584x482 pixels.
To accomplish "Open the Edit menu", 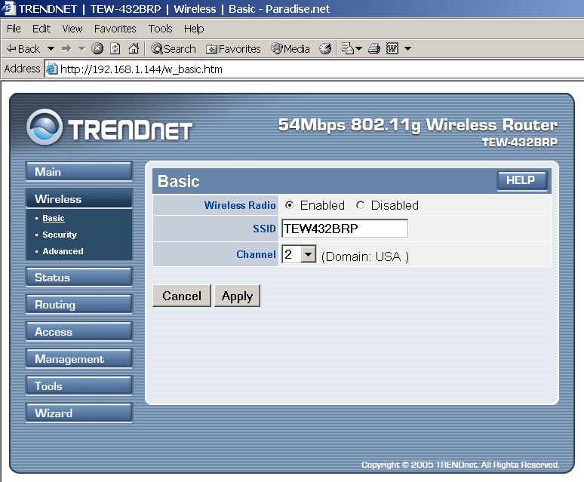I will click(x=41, y=29).
